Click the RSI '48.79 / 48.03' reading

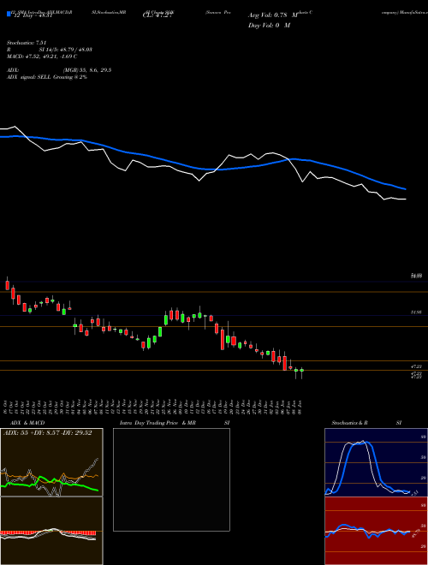(x=74, y=50)
